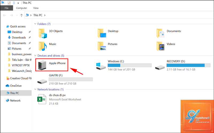The width and height of the screenshot is (214, 133).
Task: Open the Music folder icon
Action: [43, 46]
